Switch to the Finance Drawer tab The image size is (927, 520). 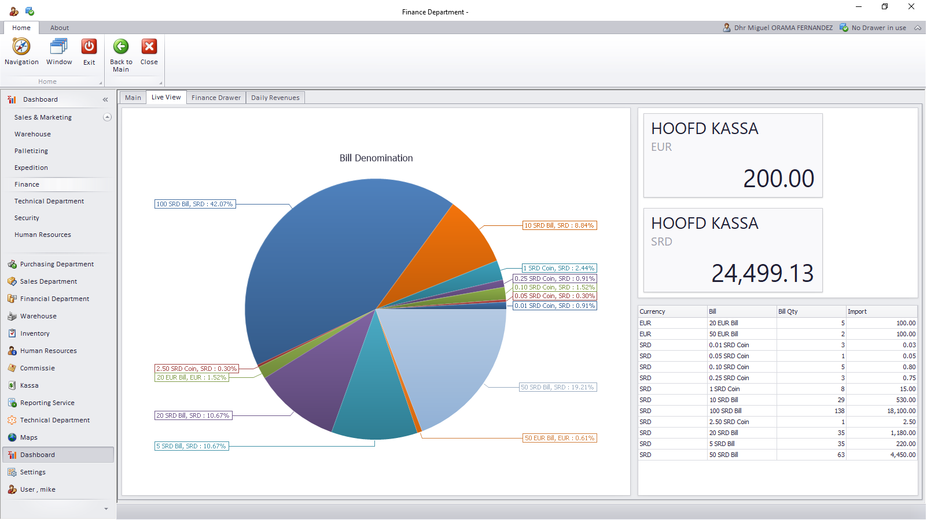(x=216, y=98)
